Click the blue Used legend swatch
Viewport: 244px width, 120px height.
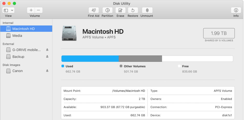pyautogui.click(x=63, y=66)
